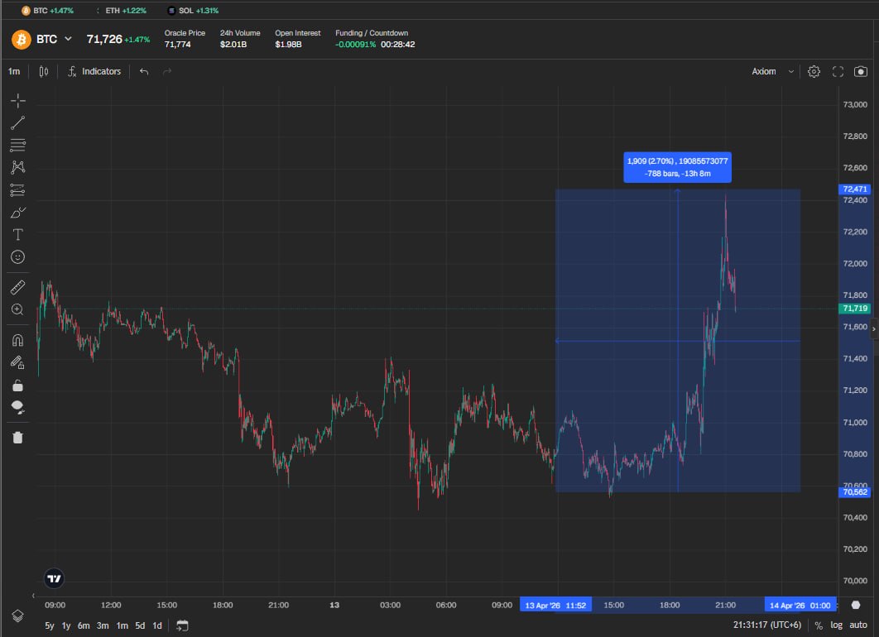Choose the patterns drawing tool
The image size is (879, 637).
coord(18,167)
